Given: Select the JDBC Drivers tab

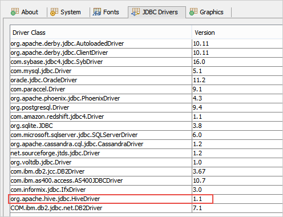Looking at the screenshot, I should pyautogui.click(x=157, y=12).
